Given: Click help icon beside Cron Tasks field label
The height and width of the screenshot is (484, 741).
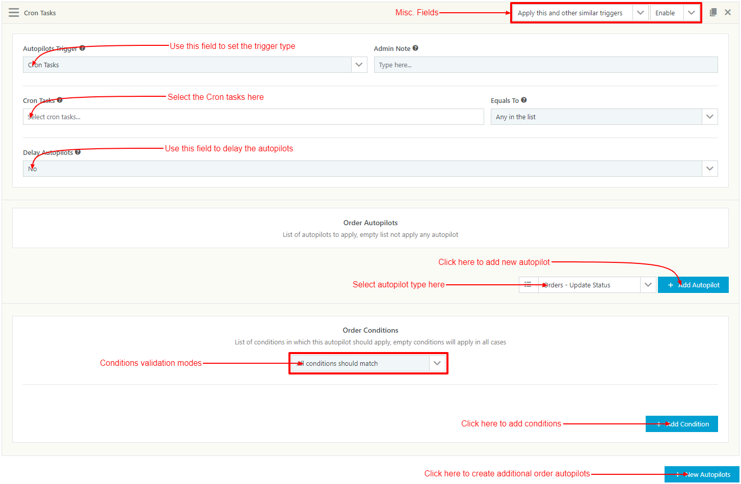Looking at the screenshot, I should (60, 100).
